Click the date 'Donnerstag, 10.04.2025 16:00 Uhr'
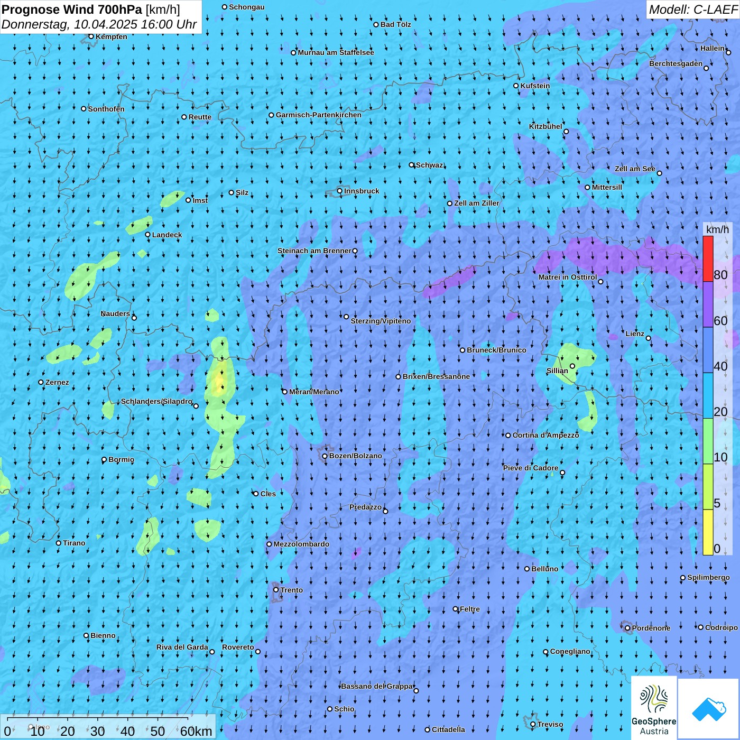 coord(99,24)
